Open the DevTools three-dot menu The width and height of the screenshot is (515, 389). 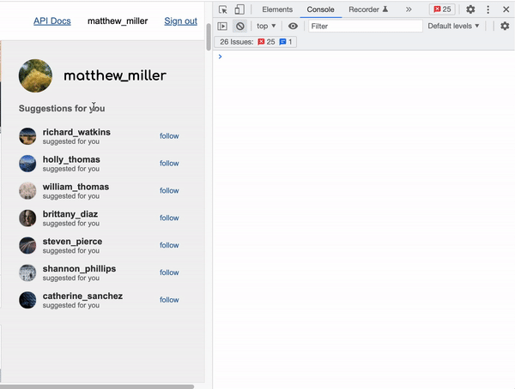coord(488,9)
